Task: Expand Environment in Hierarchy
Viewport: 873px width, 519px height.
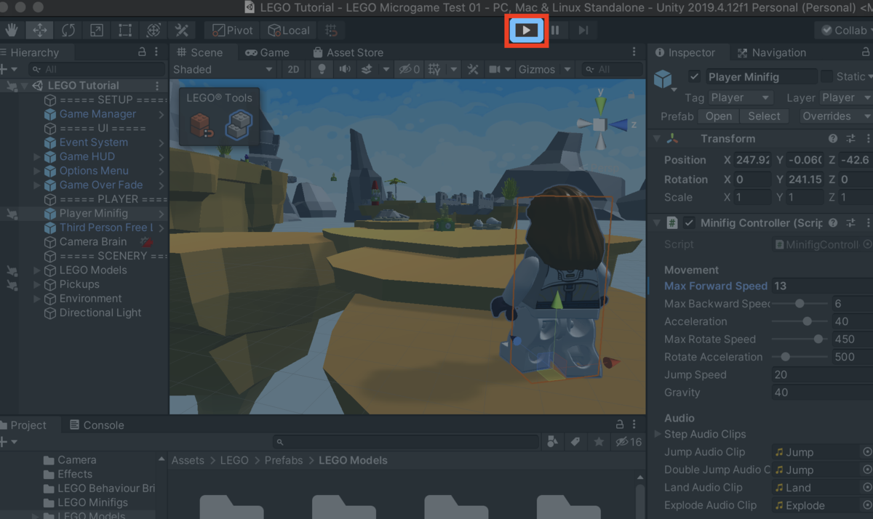Action: pos(37,299)
